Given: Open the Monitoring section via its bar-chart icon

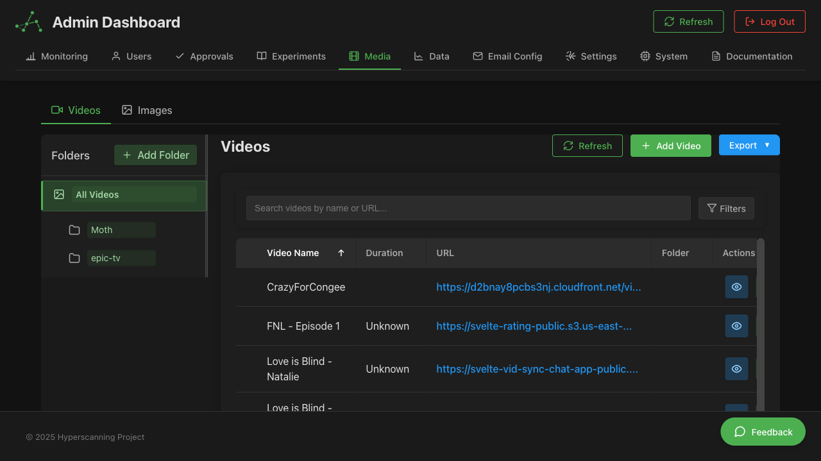Looking at the screenshot, I should click(x=30, y=56).
